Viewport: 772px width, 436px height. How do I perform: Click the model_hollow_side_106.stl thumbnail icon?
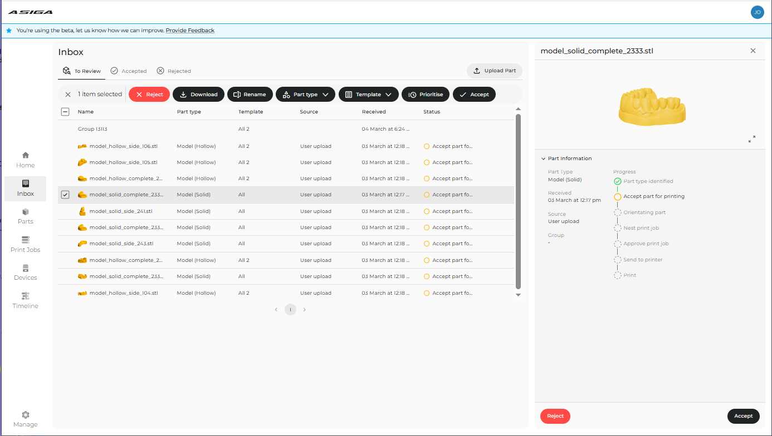click(82, 146)
